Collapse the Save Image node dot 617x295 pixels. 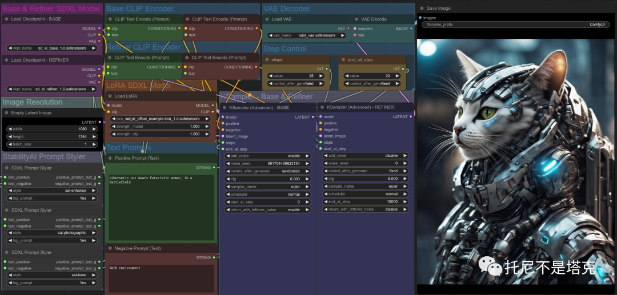pyautogui.click(x=422, y=8)
